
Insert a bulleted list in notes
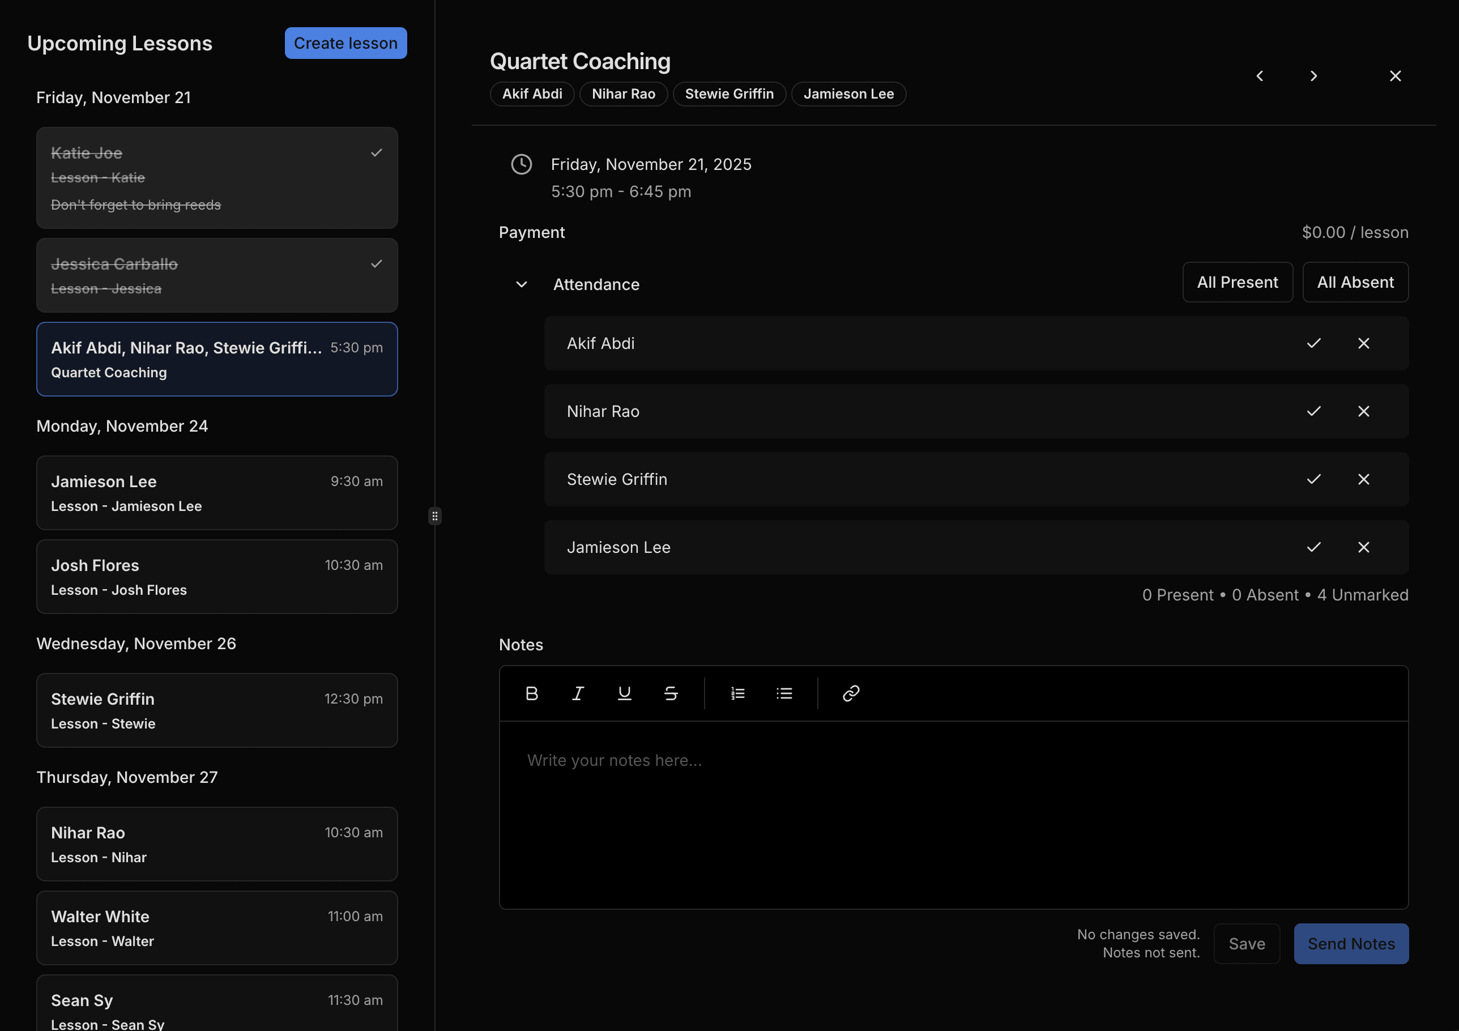785,693
